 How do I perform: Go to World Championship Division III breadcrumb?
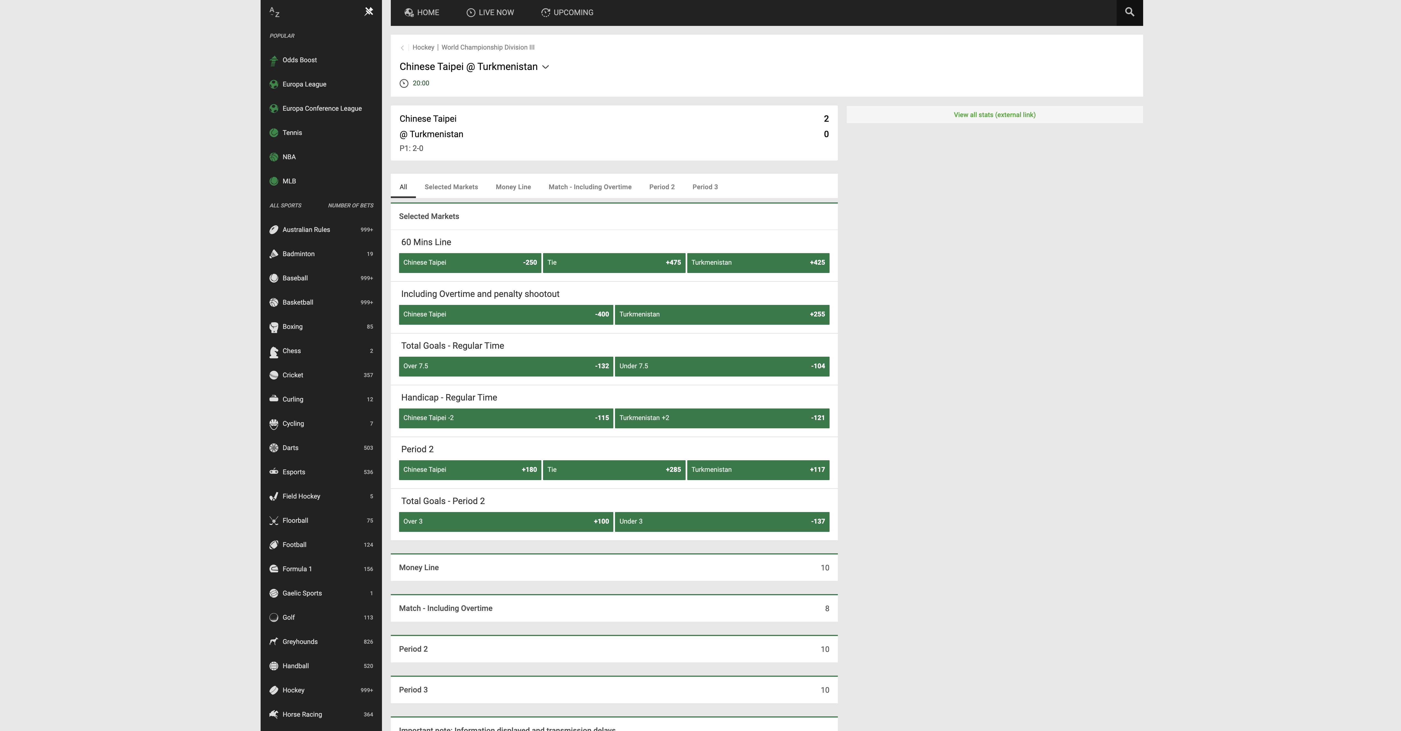click(488, 47)
